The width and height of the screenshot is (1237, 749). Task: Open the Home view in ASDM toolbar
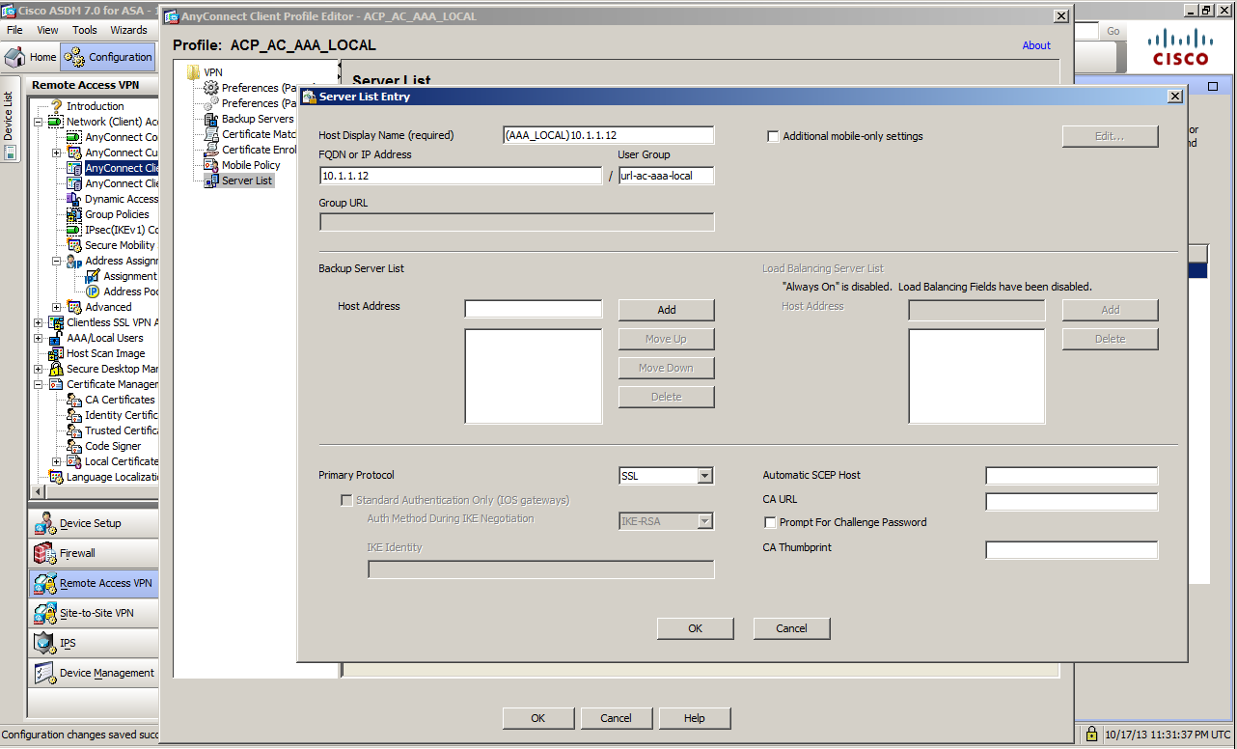(31, 57)
